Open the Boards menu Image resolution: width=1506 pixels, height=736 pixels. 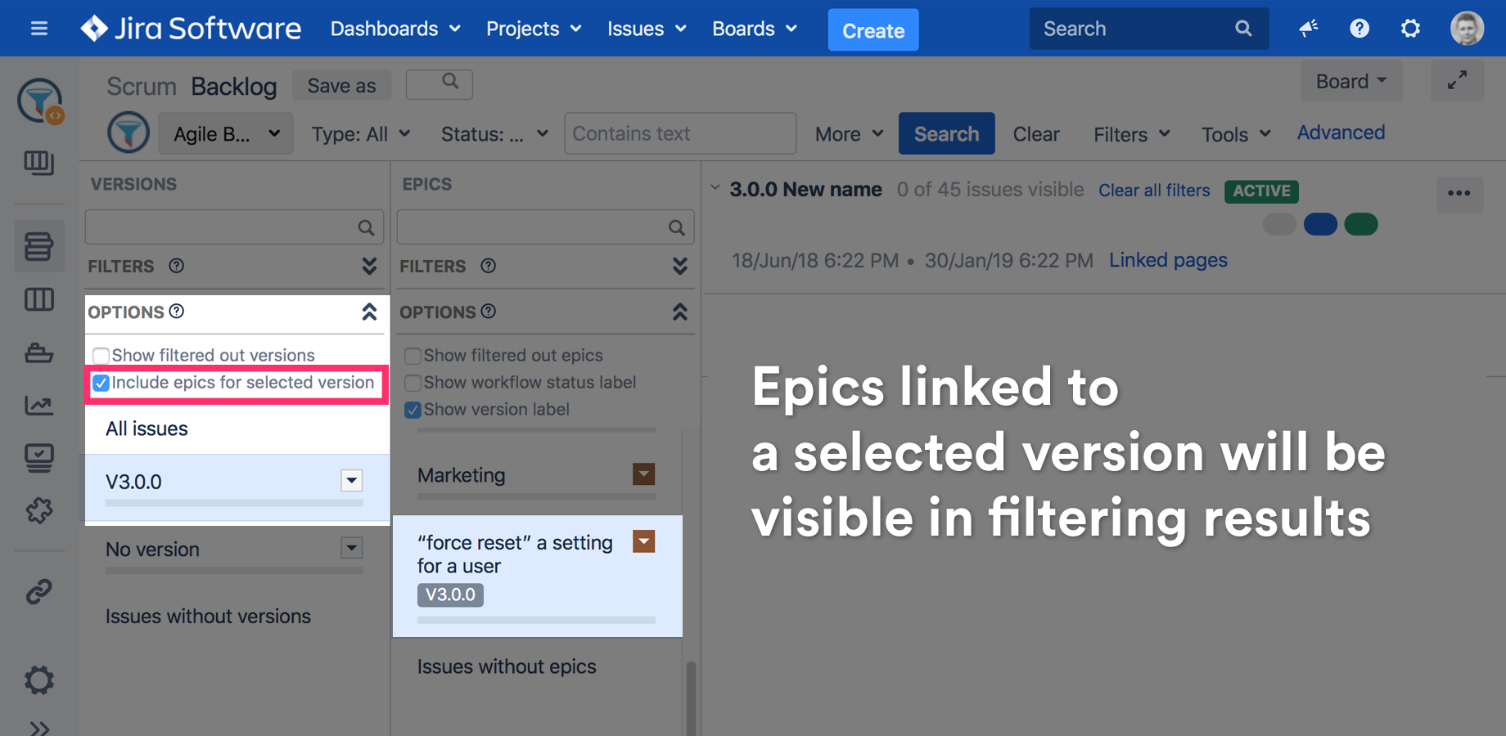(754, 29)
